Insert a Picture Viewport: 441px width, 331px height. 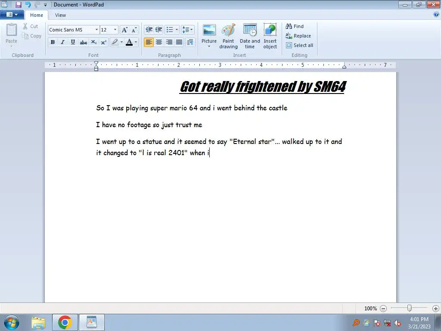(209, 35)
